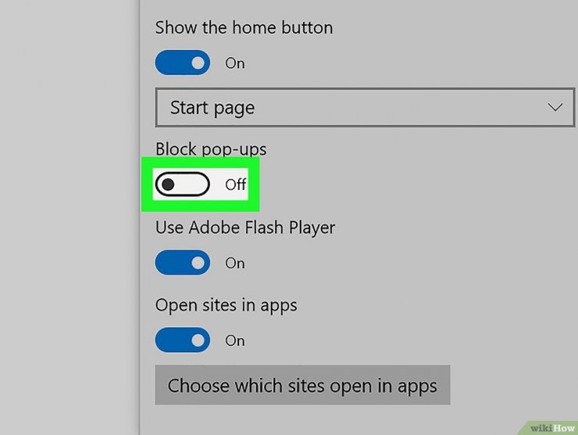
Task: Turn off the Open sites in apps switch
Action: tap(183, 340)
